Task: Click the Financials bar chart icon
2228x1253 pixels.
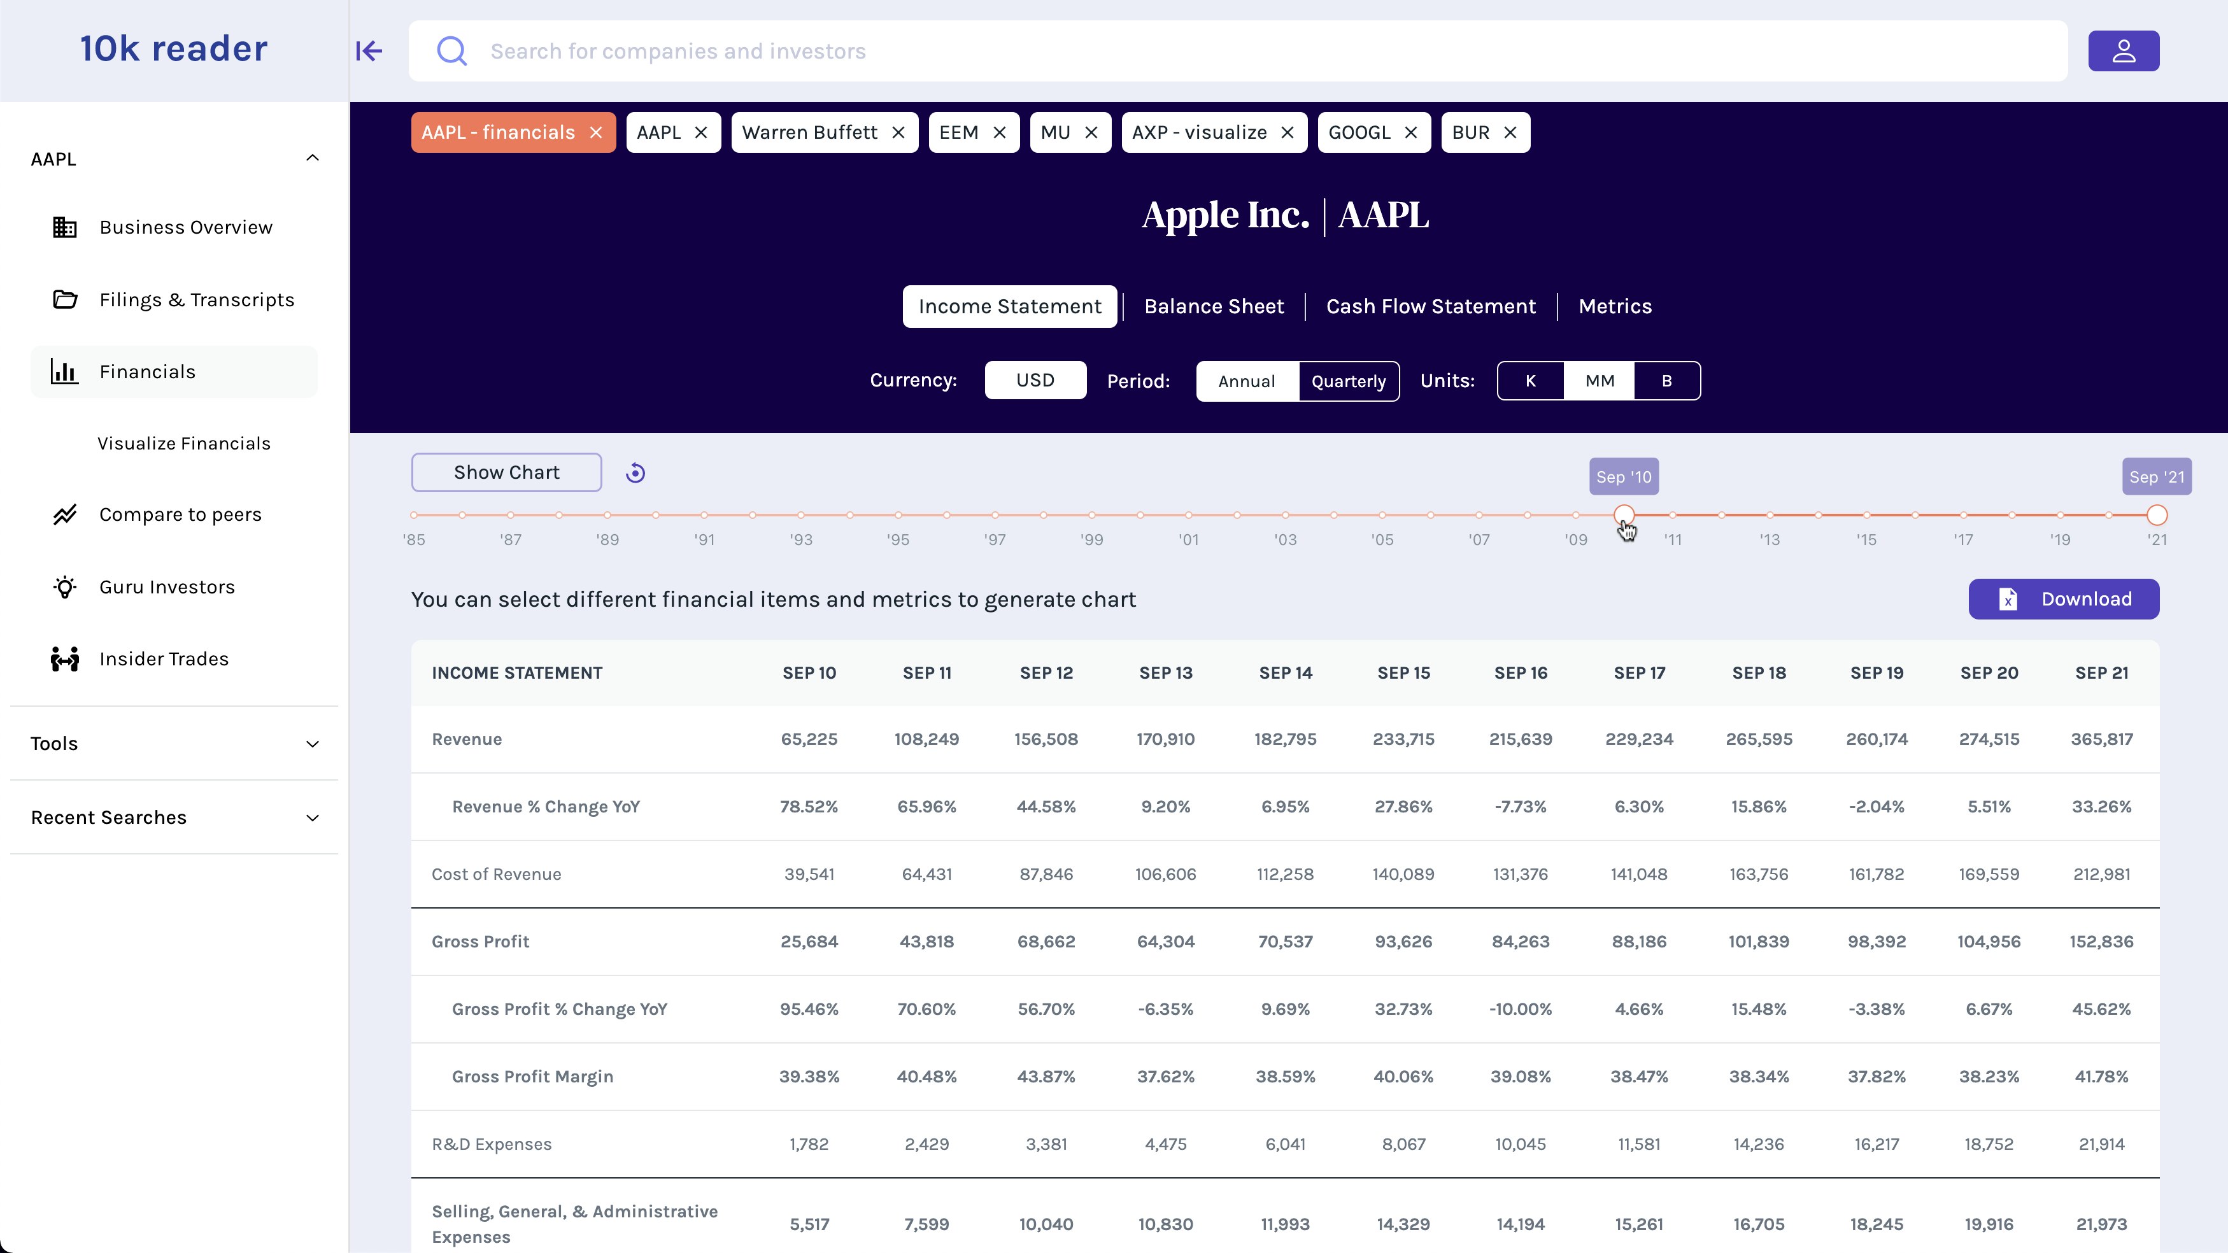Action: coord(65,372)
